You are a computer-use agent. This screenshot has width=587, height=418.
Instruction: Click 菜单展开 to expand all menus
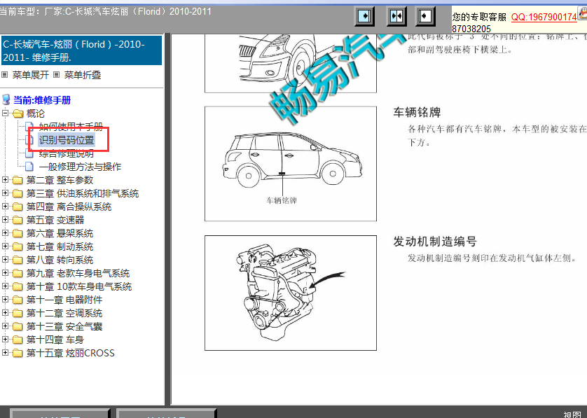tap(31, 75)
